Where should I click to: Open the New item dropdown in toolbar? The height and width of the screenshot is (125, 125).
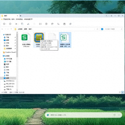[x=5, y=24]
